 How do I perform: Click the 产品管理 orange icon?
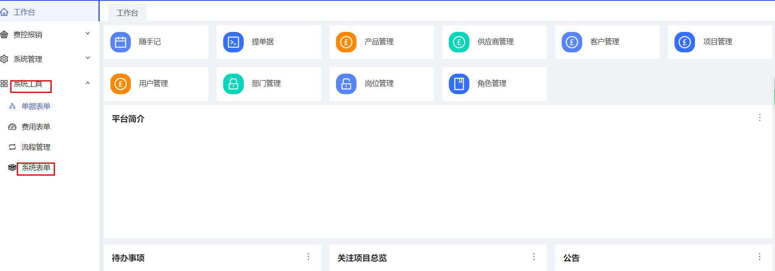point(346,42)
